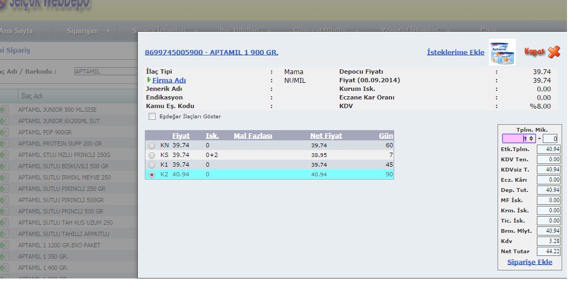Click the Firma Adı link
The width and height of the screenshot is (574, 307).
169,80
